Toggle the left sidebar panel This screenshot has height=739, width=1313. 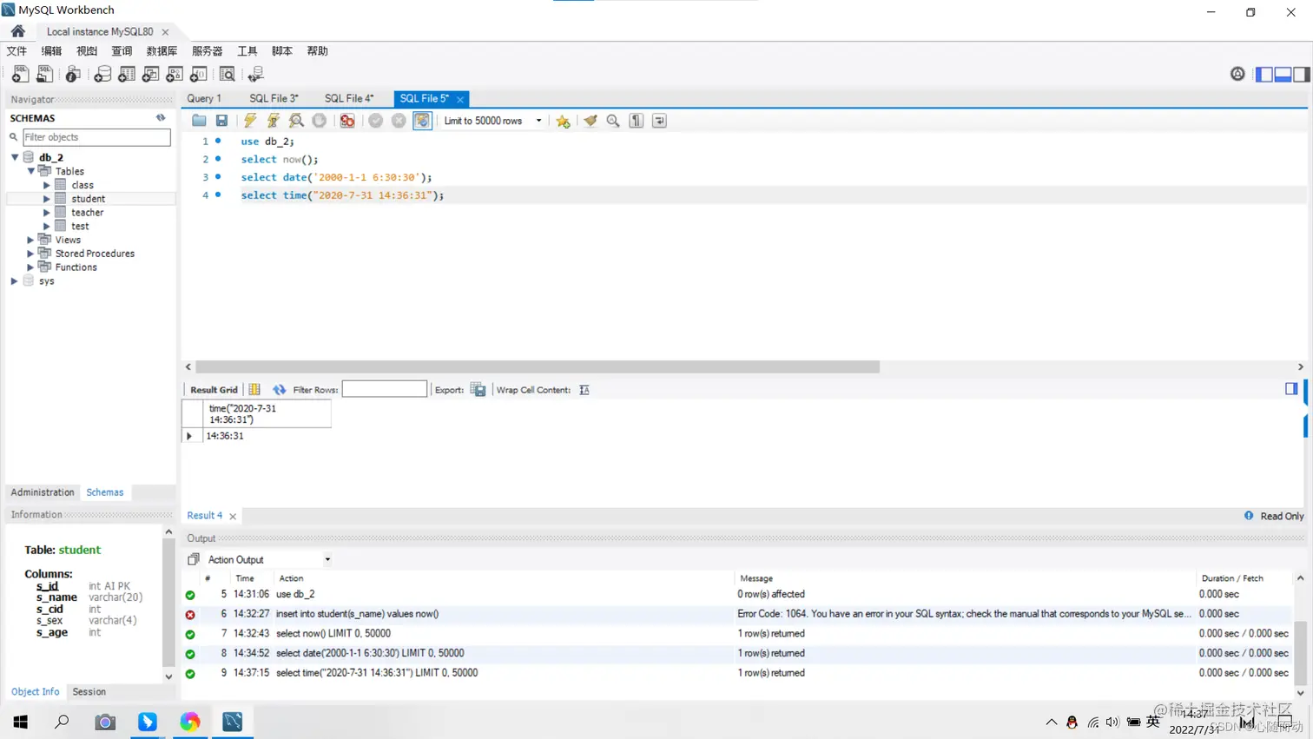[1264, 75]
